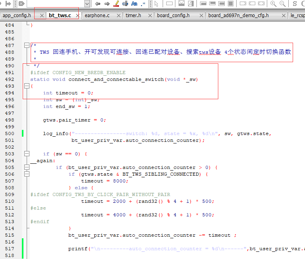305x259 pixels.
Task: Toggle case-sensitive Aa search icon
Action: [x=134, y=4]
